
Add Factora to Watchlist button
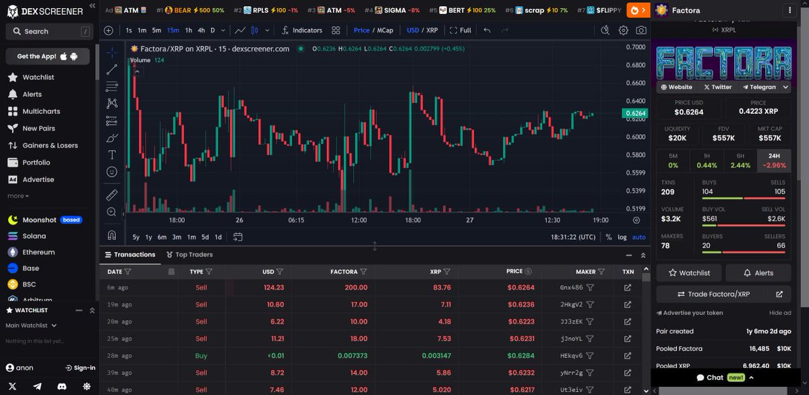(x=689, y=273)
